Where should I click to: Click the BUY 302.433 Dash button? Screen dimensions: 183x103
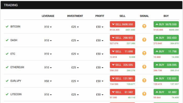[x=166, y=38]
